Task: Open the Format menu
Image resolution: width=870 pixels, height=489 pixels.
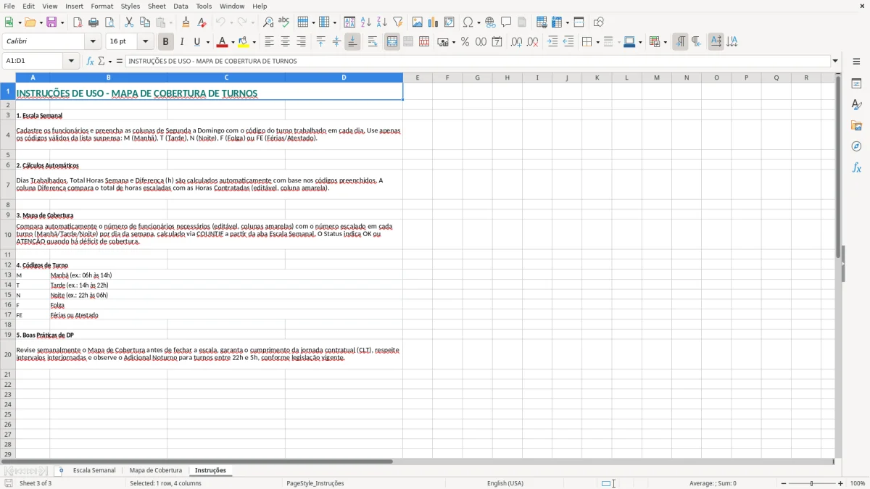Action: tap(101, 6)
